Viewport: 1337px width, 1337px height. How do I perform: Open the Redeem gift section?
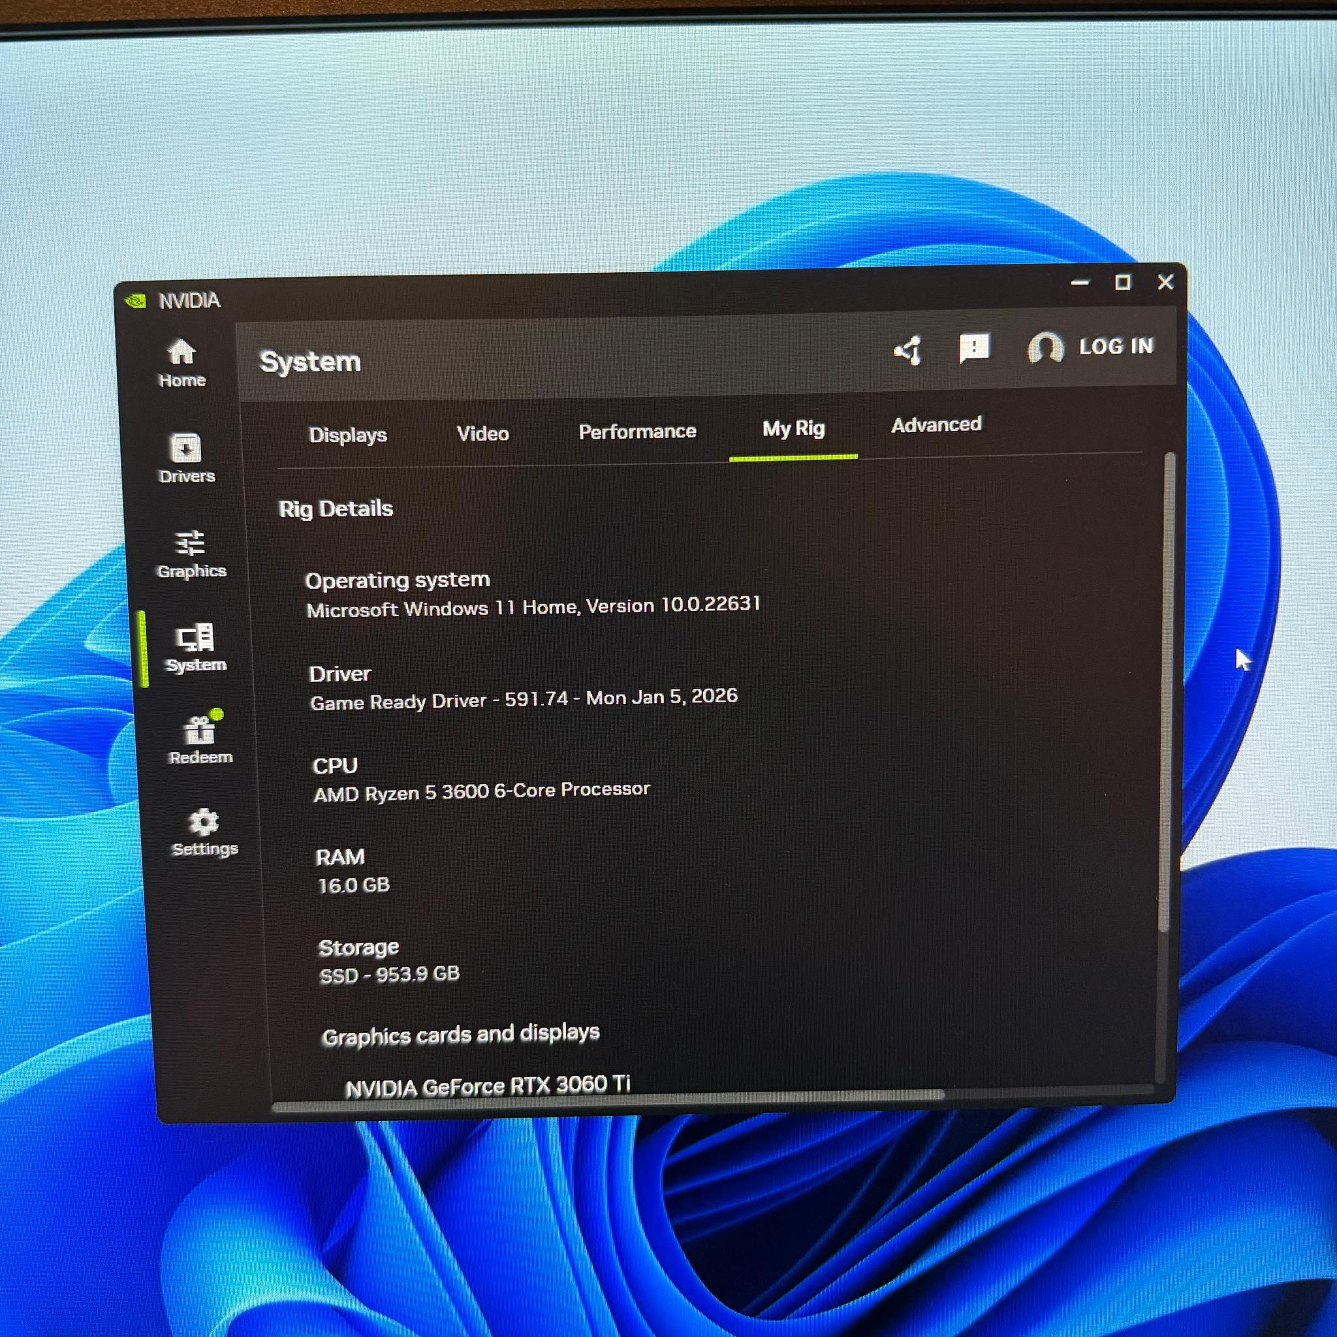200,739
